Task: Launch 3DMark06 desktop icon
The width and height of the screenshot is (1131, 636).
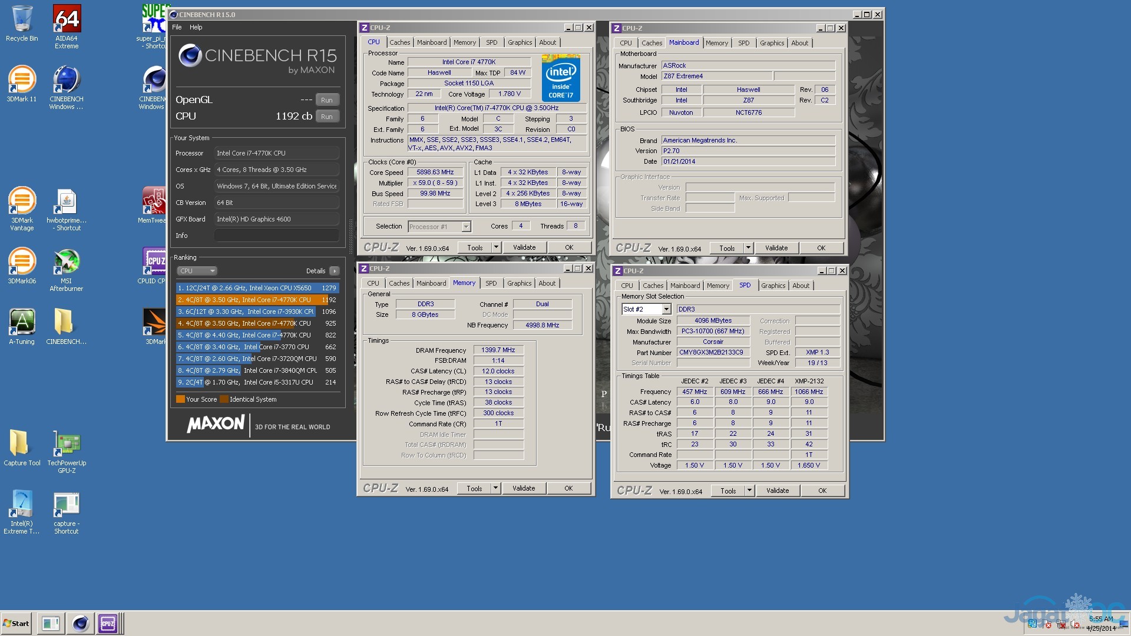Action: pos(22,266)
